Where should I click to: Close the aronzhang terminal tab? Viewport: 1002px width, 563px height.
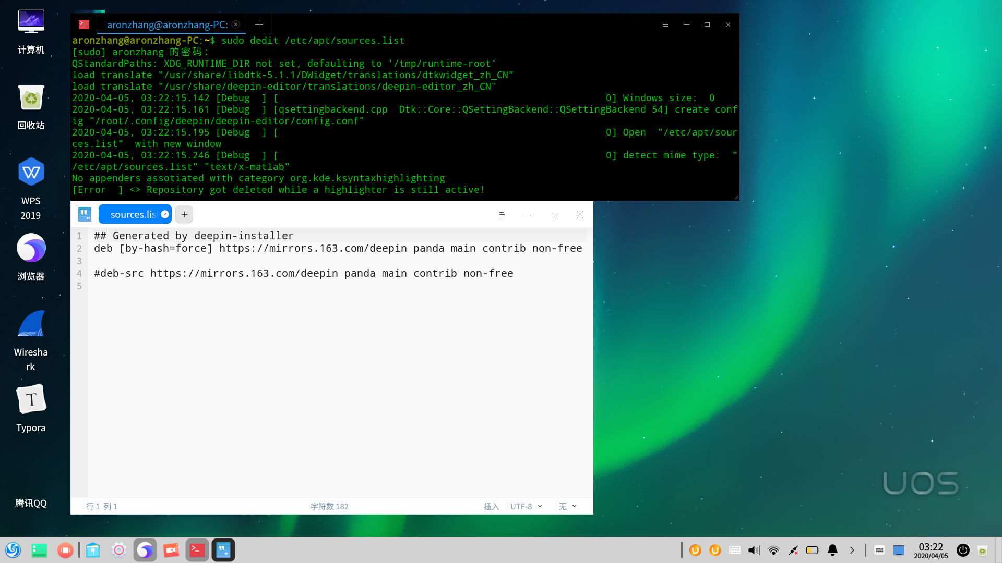pos(236,25)
